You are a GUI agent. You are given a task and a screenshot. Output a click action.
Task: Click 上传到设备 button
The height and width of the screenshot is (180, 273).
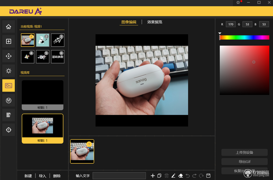[244, 152]
